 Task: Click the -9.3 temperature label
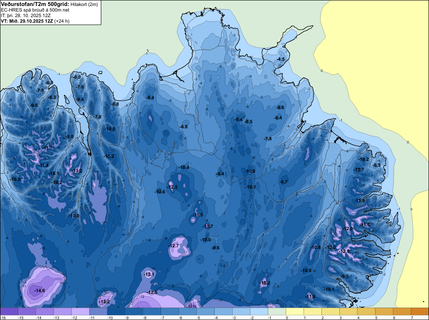point(345,277)
